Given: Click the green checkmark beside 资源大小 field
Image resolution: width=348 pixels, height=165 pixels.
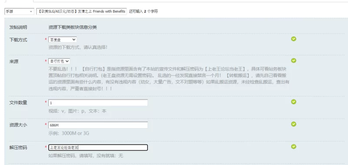Looking at the screenshot, I should click(x=294, y=124).
